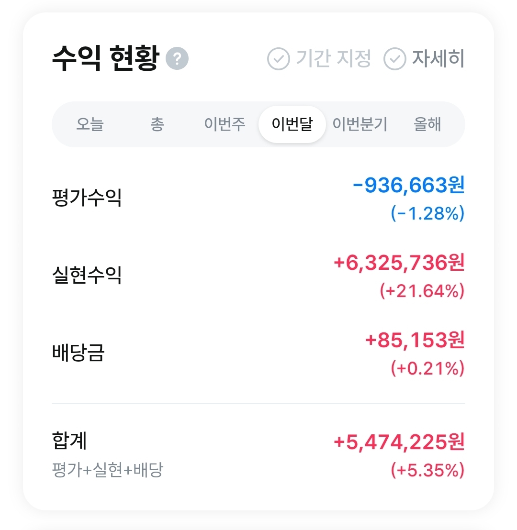
Task: Tap the +85,153원 dividend amount
Action: pyautogui.click(x=415, y=341)
